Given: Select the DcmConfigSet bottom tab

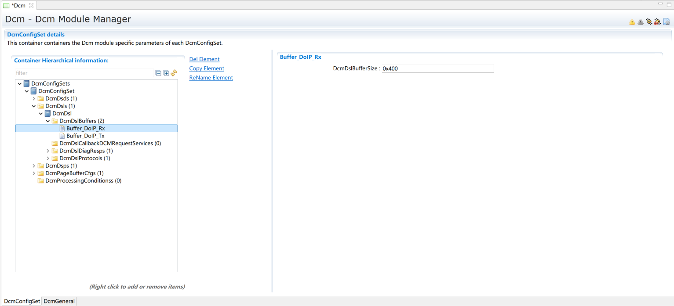Looking at the screenshot, I should pos(22,301).
